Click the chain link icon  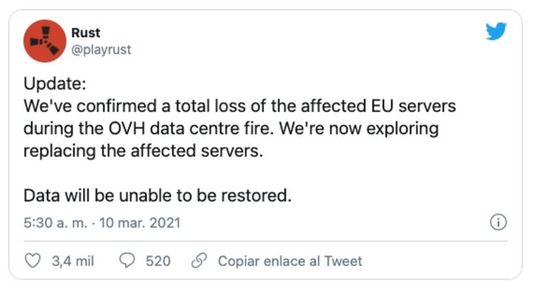click(198, 261)
